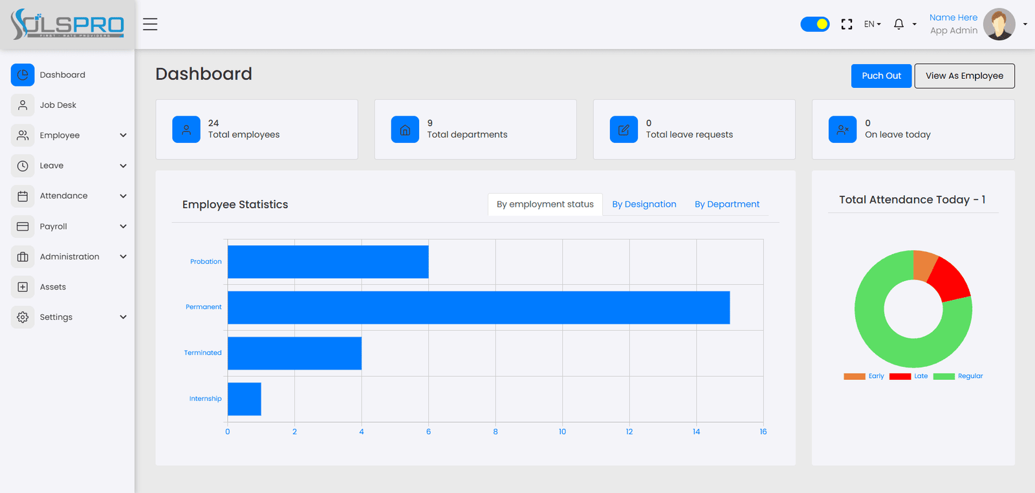Toggle the Early legend item in attendance chart
The width and height of the screenshot is (1035, 493).
[x=864, y=376]
